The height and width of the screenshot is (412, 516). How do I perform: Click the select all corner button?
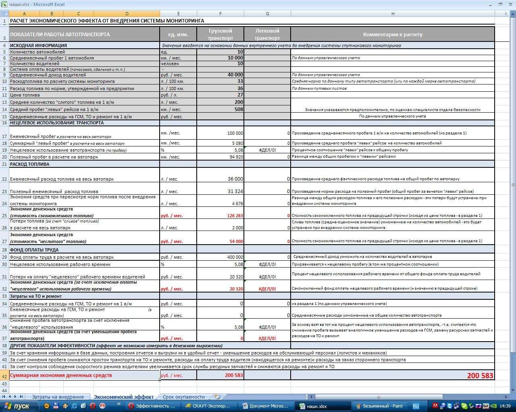click(4, 14)
